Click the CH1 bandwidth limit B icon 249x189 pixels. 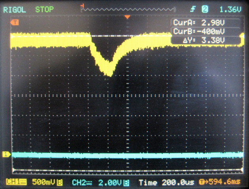(60, 182)
